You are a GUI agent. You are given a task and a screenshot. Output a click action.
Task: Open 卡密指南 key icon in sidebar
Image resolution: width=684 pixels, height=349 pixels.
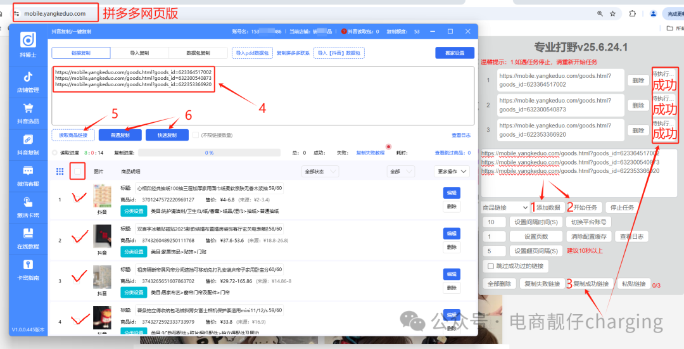pos(28,265)
